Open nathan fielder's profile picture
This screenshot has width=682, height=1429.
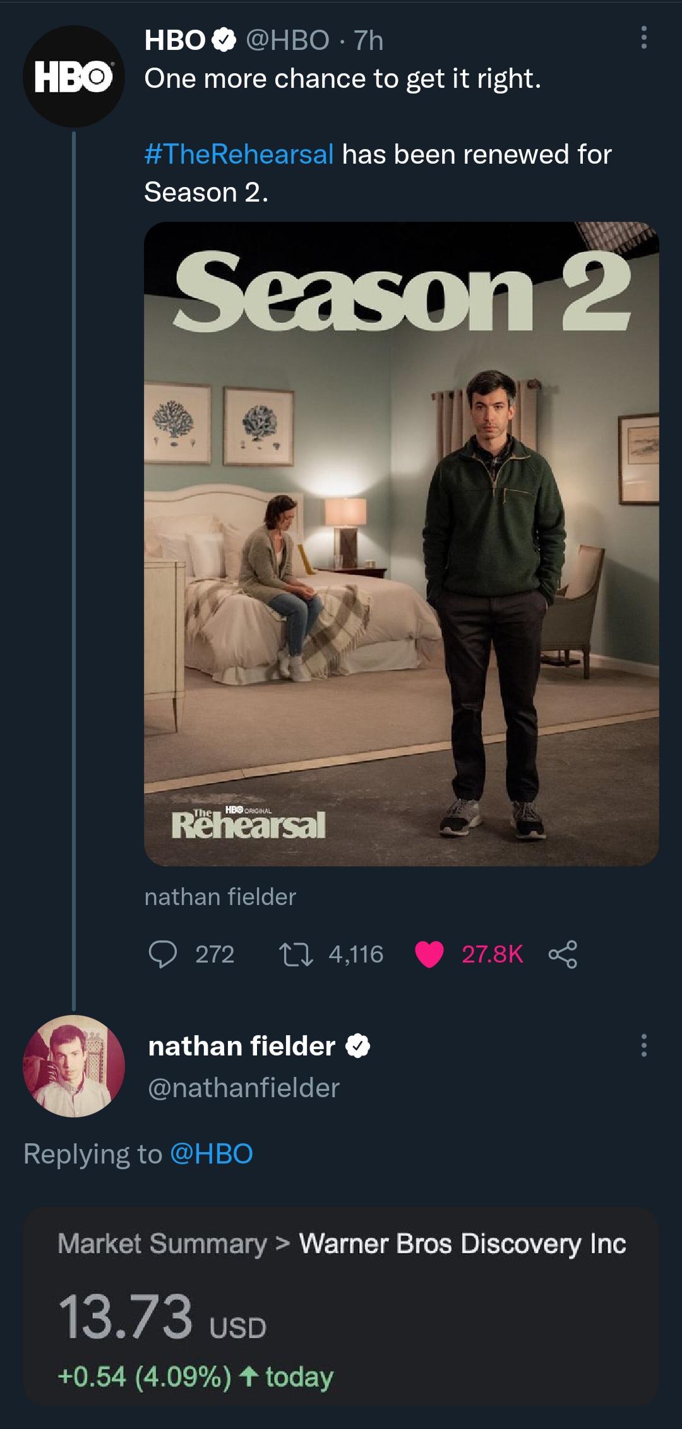coord(74,1066)
